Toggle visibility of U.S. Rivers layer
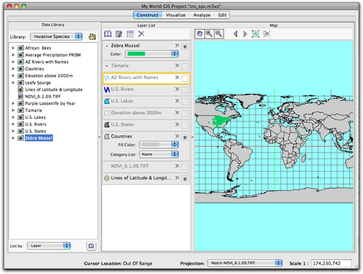This screenshot has height=274, width=363. point(185,90)
